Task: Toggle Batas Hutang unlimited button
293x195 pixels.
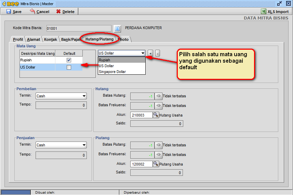Action: (158, 96)
